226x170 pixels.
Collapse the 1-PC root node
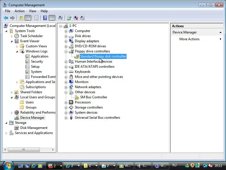60,26
